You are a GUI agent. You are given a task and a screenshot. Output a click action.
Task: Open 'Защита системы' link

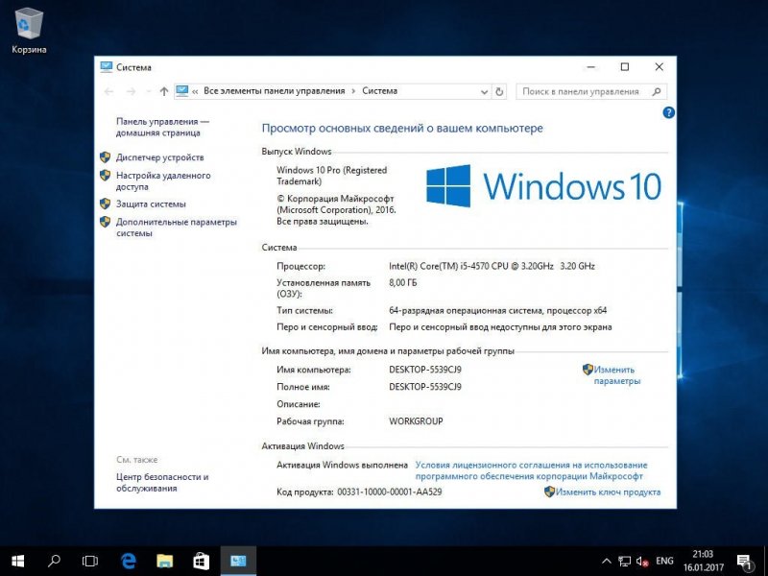coord(151,204)
